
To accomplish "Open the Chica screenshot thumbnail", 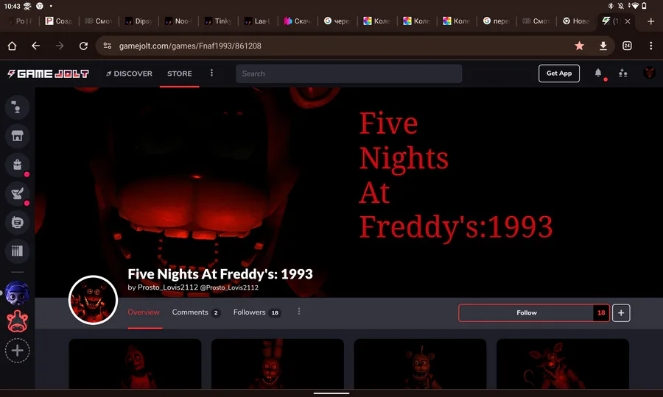I will (x=135, y=364).
